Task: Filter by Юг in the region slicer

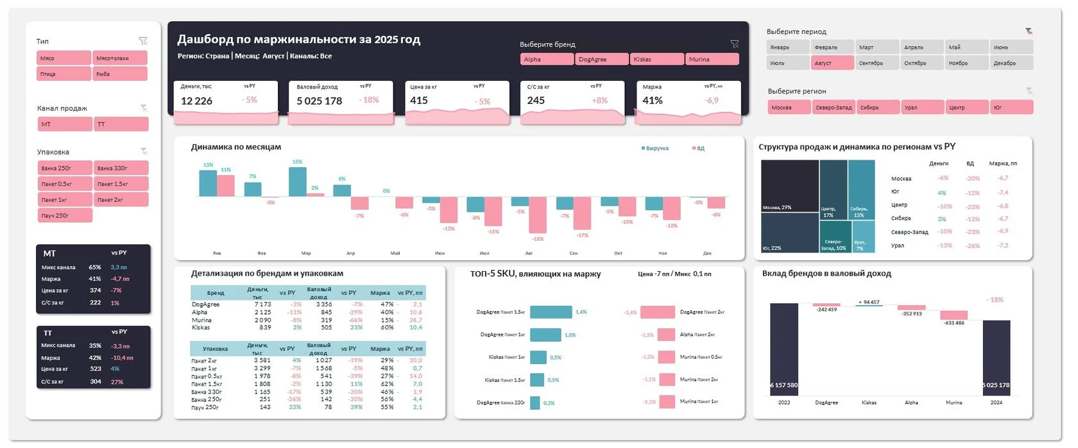Action: coord(1012,107)
